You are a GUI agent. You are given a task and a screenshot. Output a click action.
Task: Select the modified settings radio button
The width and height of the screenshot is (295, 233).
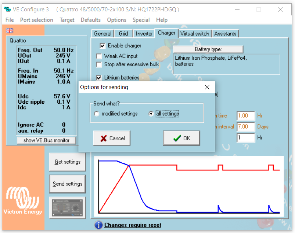(97, 114)
